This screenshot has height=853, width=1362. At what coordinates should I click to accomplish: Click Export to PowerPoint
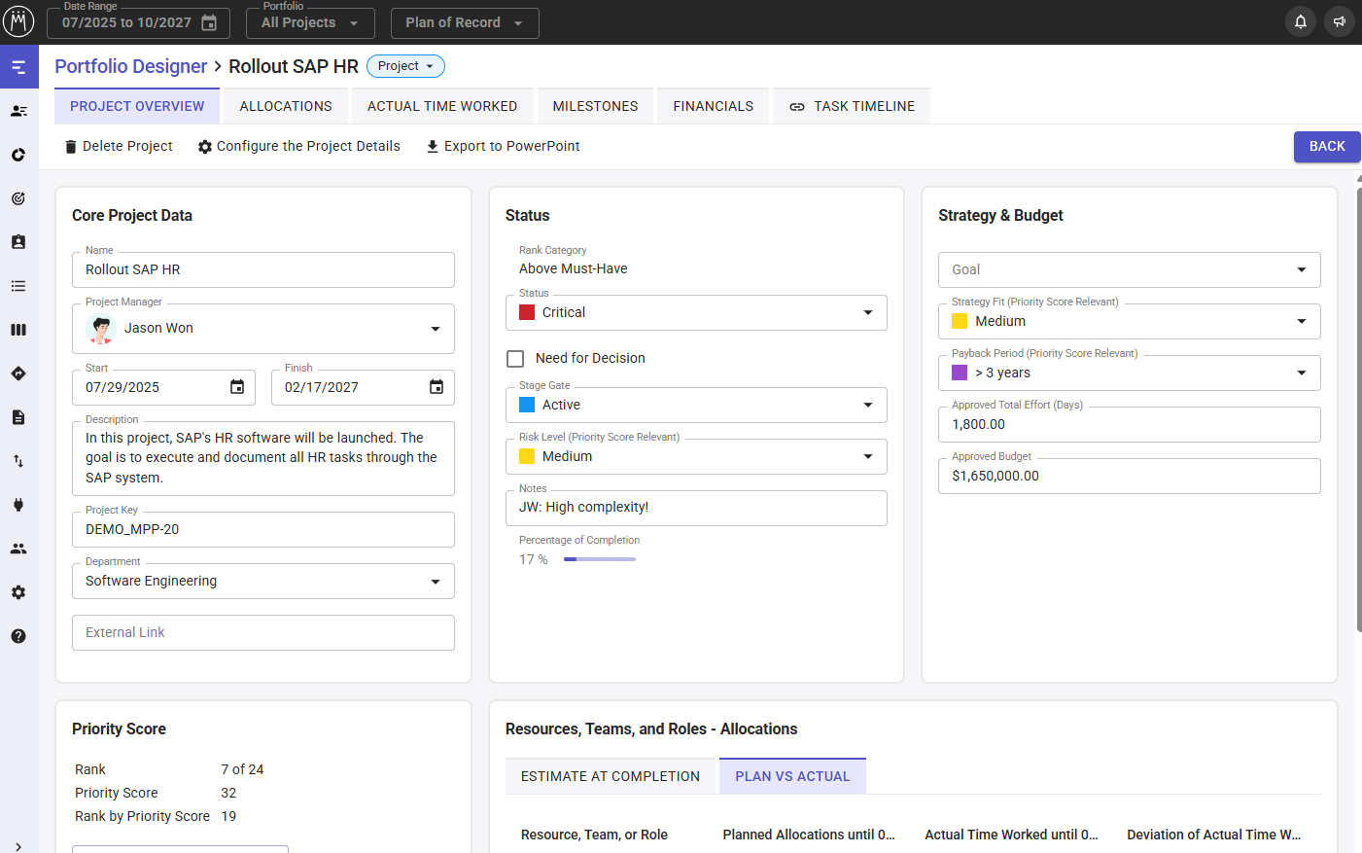click(503, 146)
